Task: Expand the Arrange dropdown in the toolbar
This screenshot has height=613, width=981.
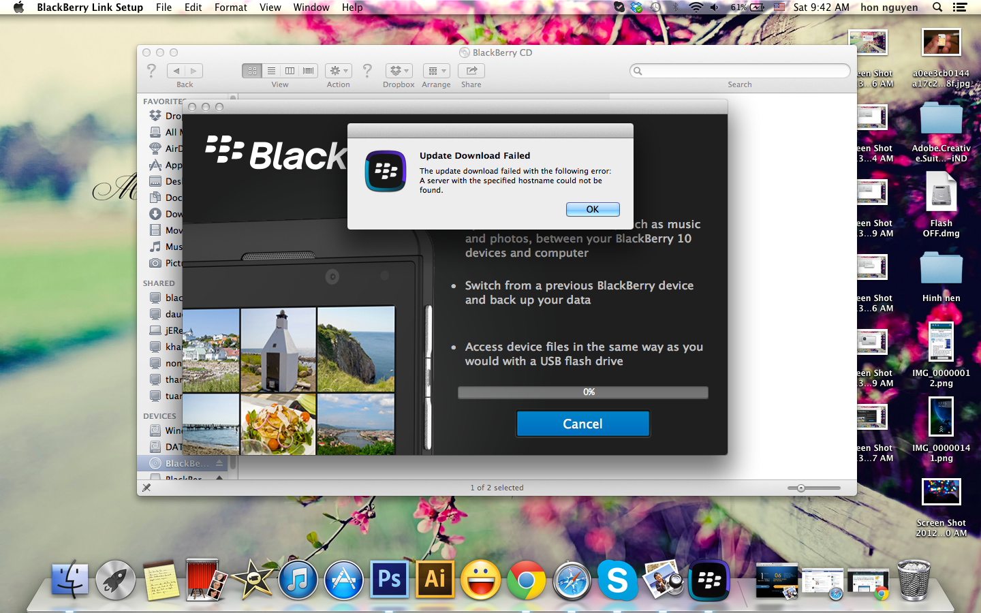Action: point(436,71)
